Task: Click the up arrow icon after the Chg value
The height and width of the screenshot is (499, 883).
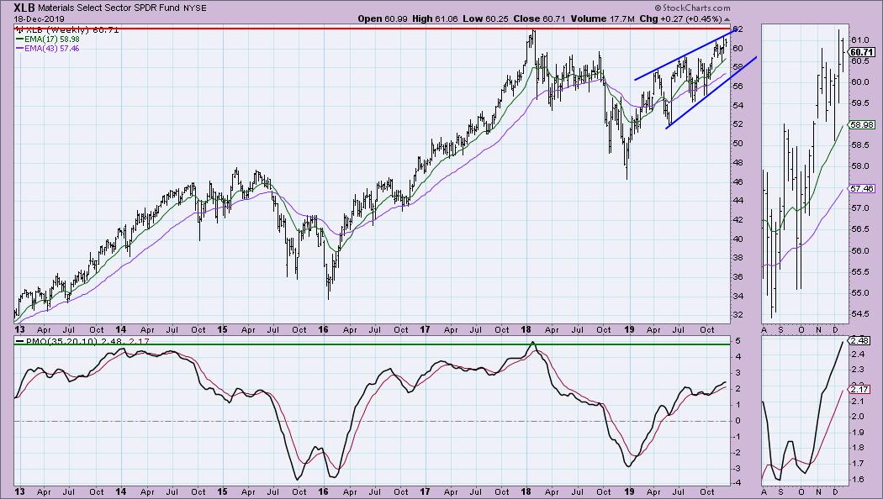Action: point(727,19)
